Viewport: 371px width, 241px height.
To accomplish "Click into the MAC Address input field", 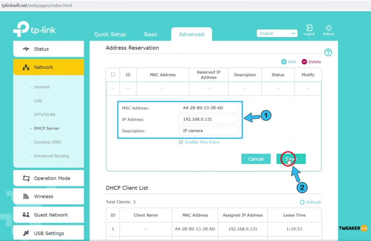I will click(x=208, y=108).
